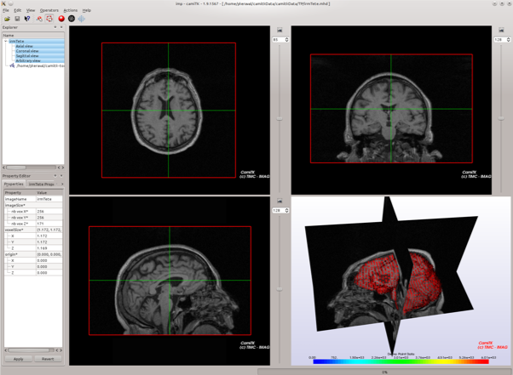Click the red sphere toolbar icon
This screenshot has height=375, width=513.
pos(61,19)
